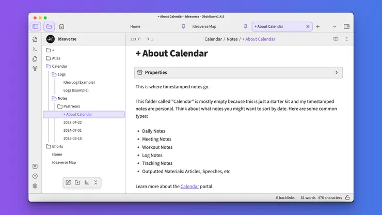Open the more options menu for note
Viewport: 382px width, 215px height.
[x=347, y=39]
